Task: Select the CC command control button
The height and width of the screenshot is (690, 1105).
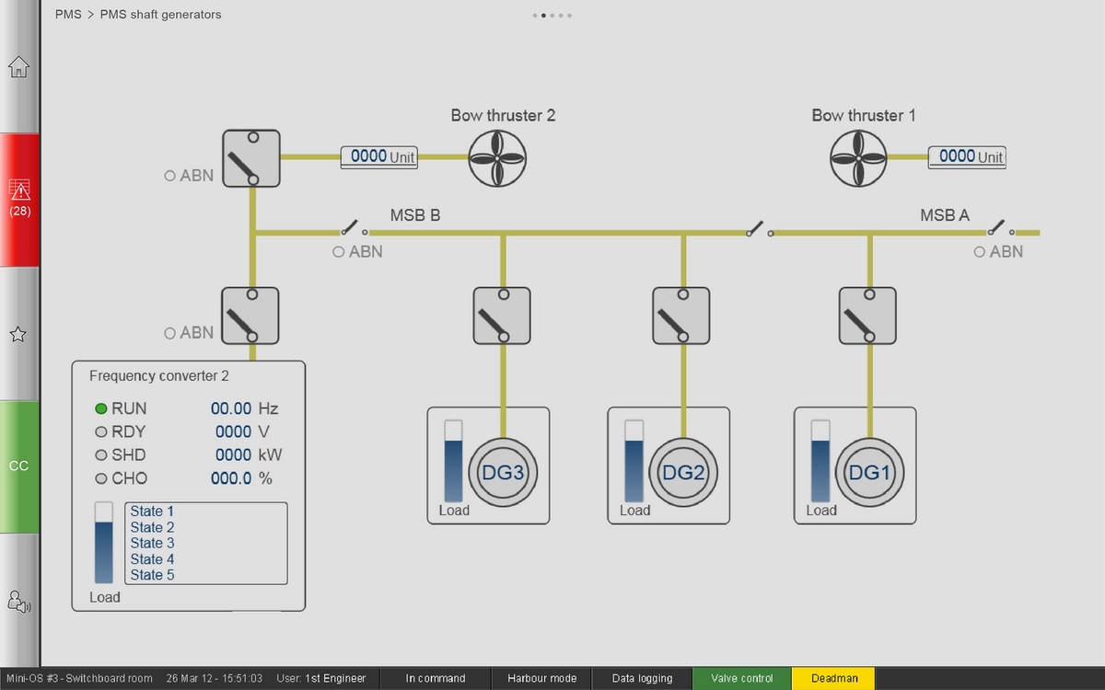Action: (19, 466)
